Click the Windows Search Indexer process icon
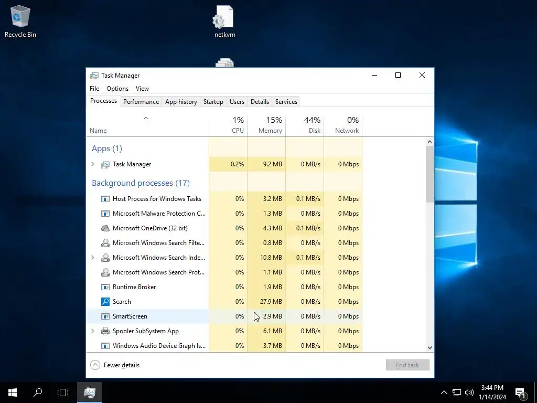Viewport: 537px width, 403px height. coord(105,258)
